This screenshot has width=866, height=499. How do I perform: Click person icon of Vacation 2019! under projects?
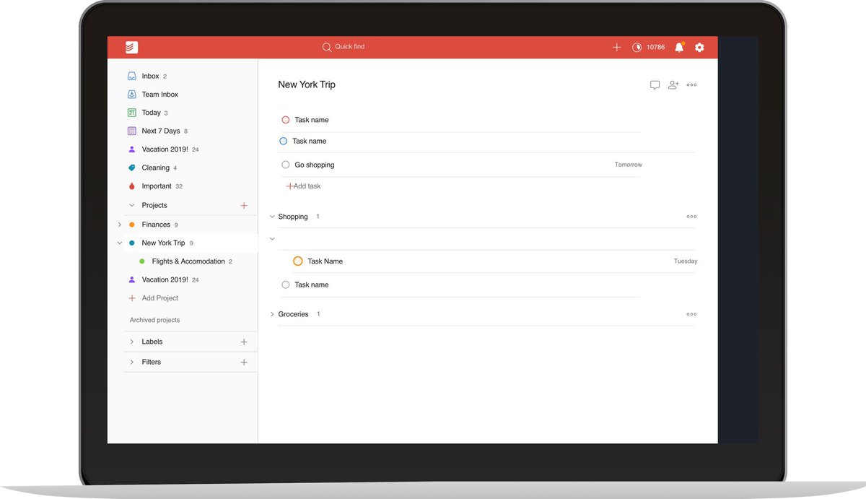pyautogui.click(x=131, y=279)
